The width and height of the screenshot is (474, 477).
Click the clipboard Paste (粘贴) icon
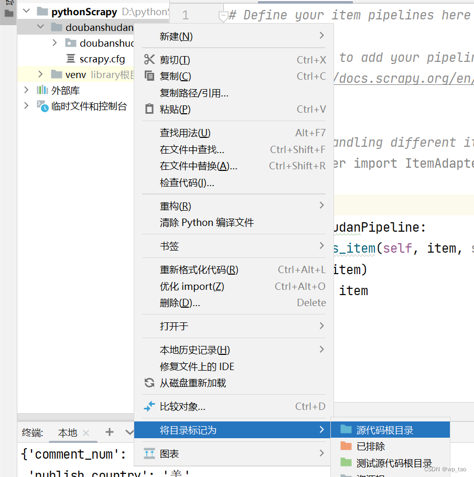click(148, 109)
